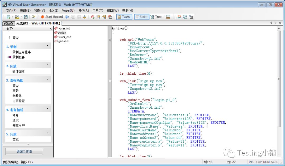Collapse the 2. 回放 section
This screenshot has width=285, height=166.
47,65
